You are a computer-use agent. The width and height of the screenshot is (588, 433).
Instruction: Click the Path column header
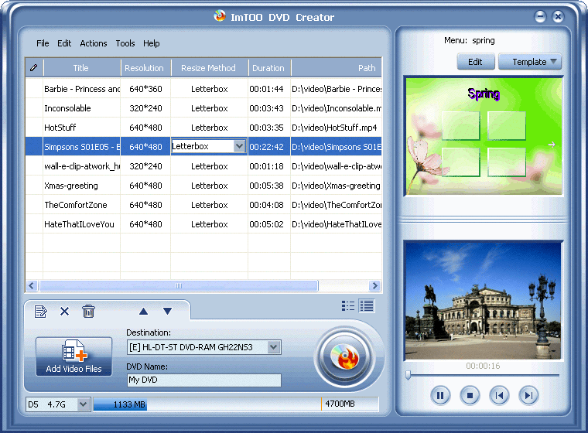click(337, 68)
